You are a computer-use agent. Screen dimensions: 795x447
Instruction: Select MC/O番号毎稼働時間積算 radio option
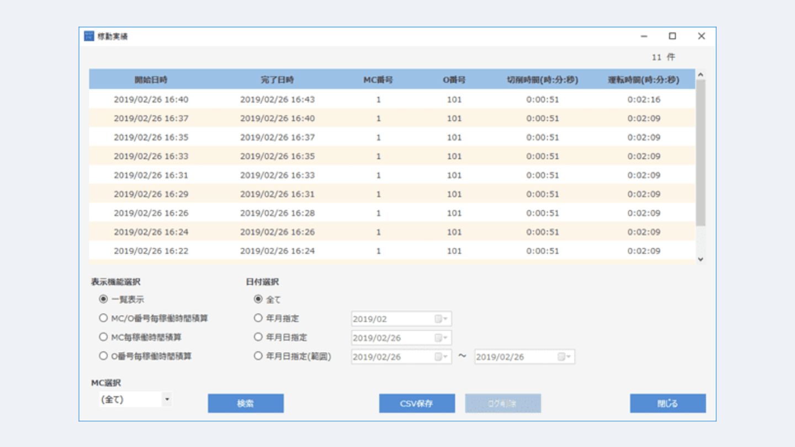click(x=103, y=318)
